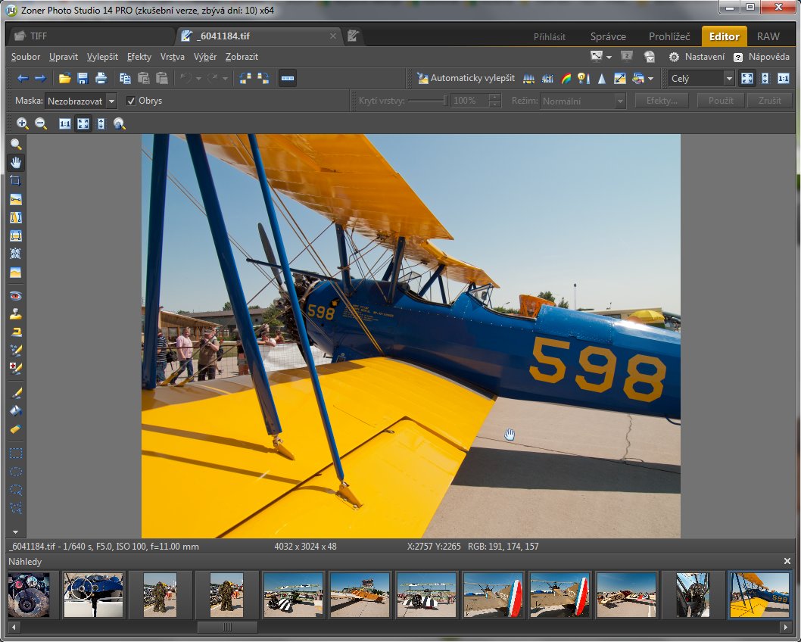
Task: Open Nastavení settings
Action: tap(697, 57)
